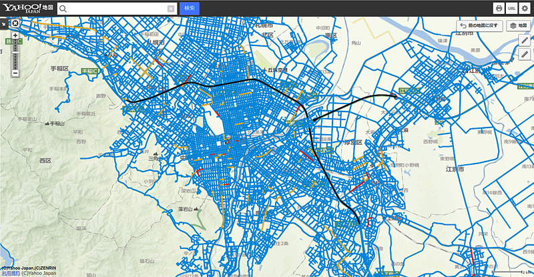Screen dimensions: 534x277
Task: Collapse the side panel with the arrow icon
Action: (4, 24)
